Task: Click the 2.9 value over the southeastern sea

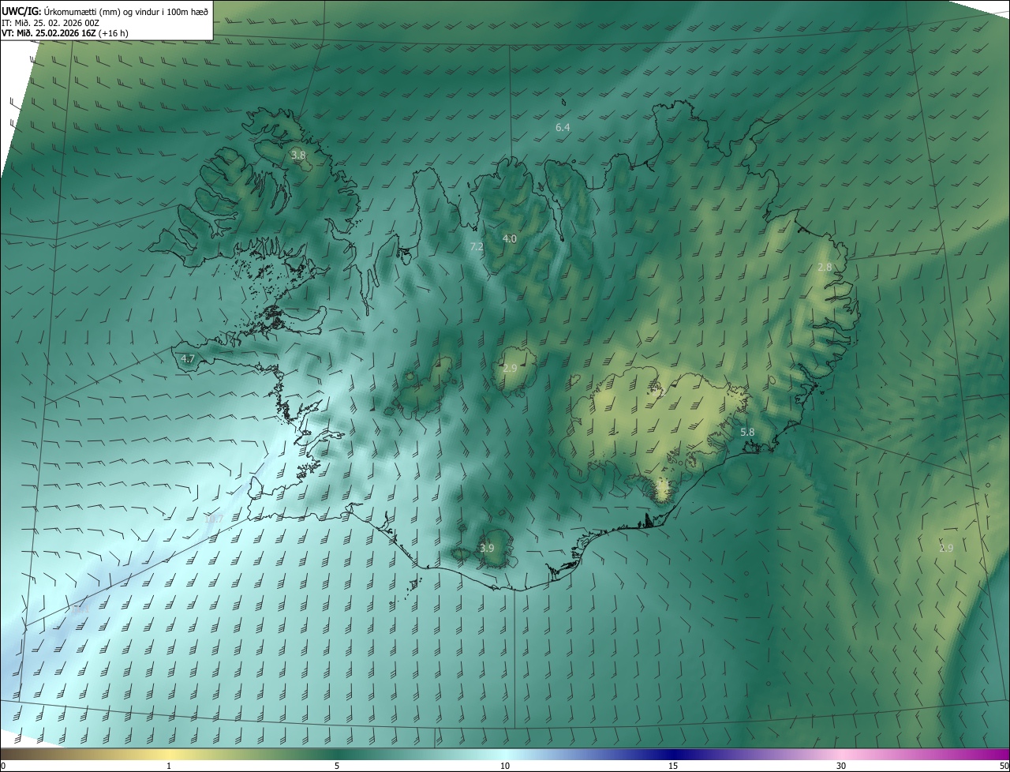Action: 947,548
